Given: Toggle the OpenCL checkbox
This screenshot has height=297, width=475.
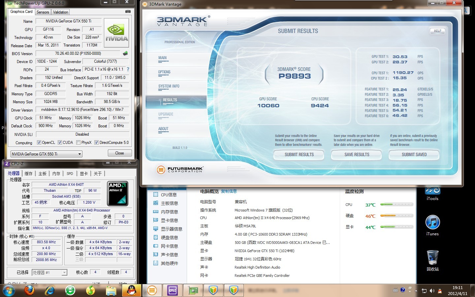Looking at the screenshot, I should tap(39, 143).
